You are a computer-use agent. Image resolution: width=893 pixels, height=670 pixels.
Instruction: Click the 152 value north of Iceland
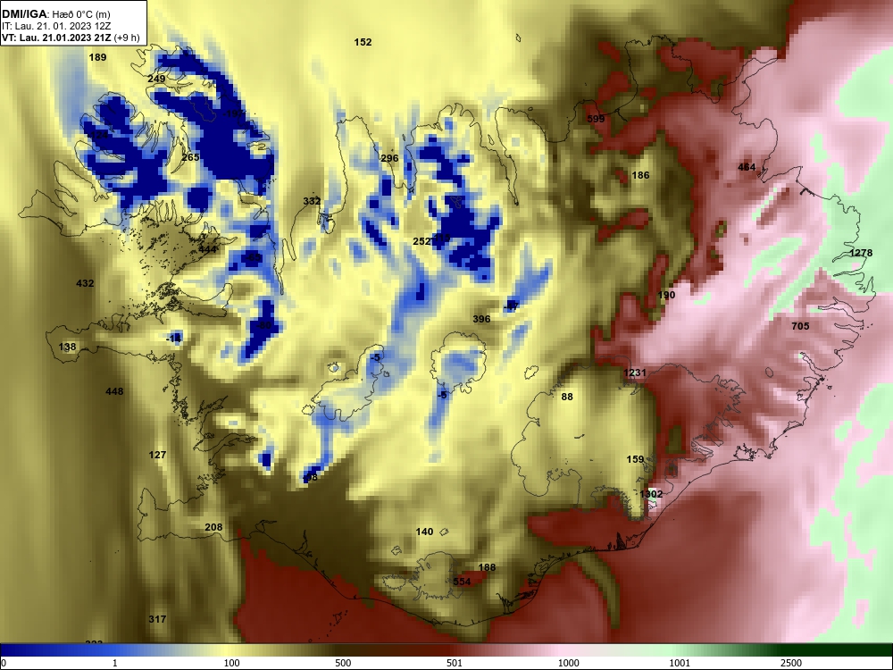[x=363, y=42]
